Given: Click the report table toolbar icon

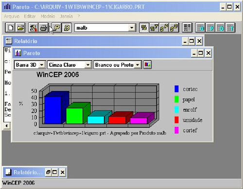Looking at the screenshot, I should click(x=187, y=28).
